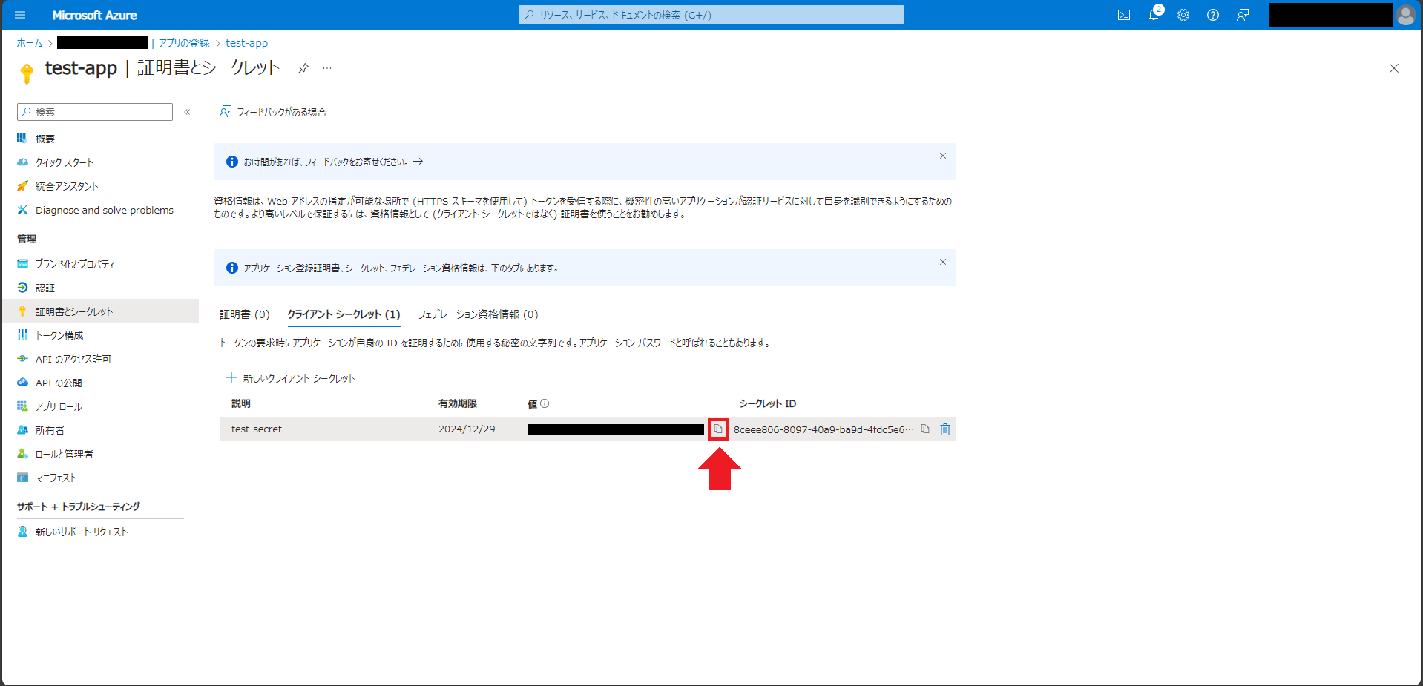Image resolution: width=1423 pixels, height=686 pixels.
Task: Open マニフェスト in the sidebar
Action: [x=56, y=478]
